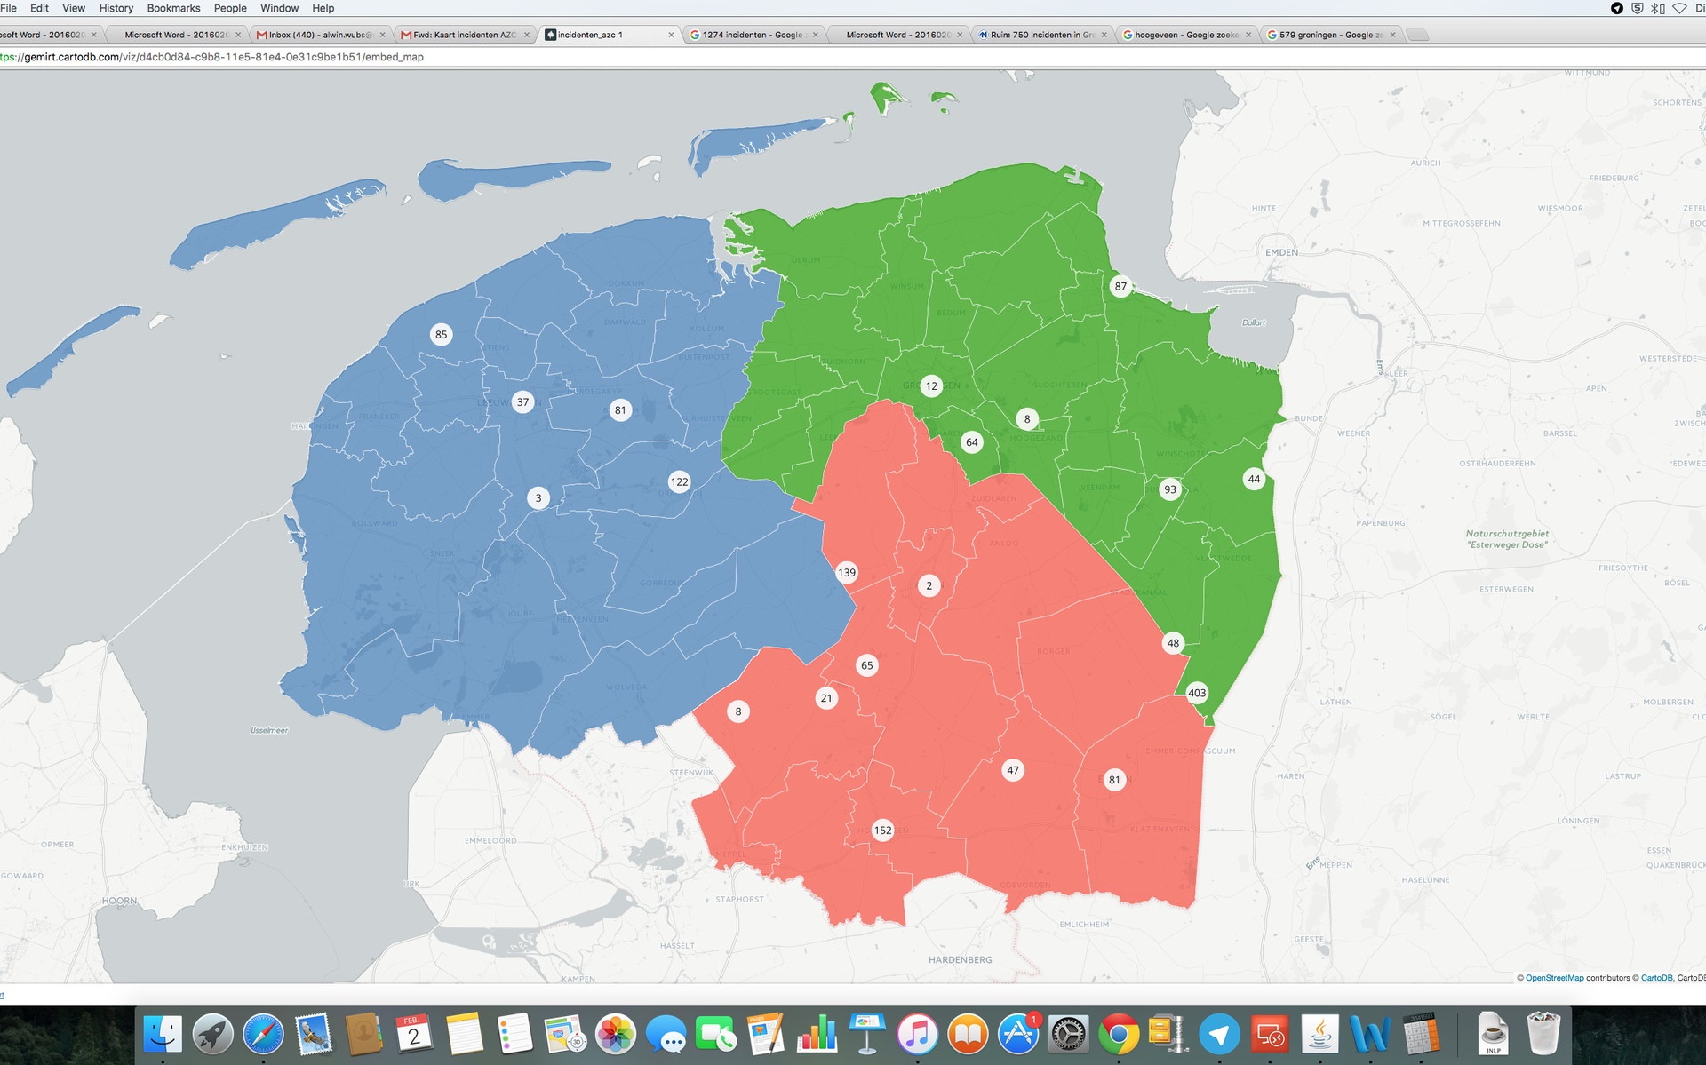Open the Help menu
Image resolution: width=1706 pixels, height=1065 pixels.
click(x=323, y=8)
